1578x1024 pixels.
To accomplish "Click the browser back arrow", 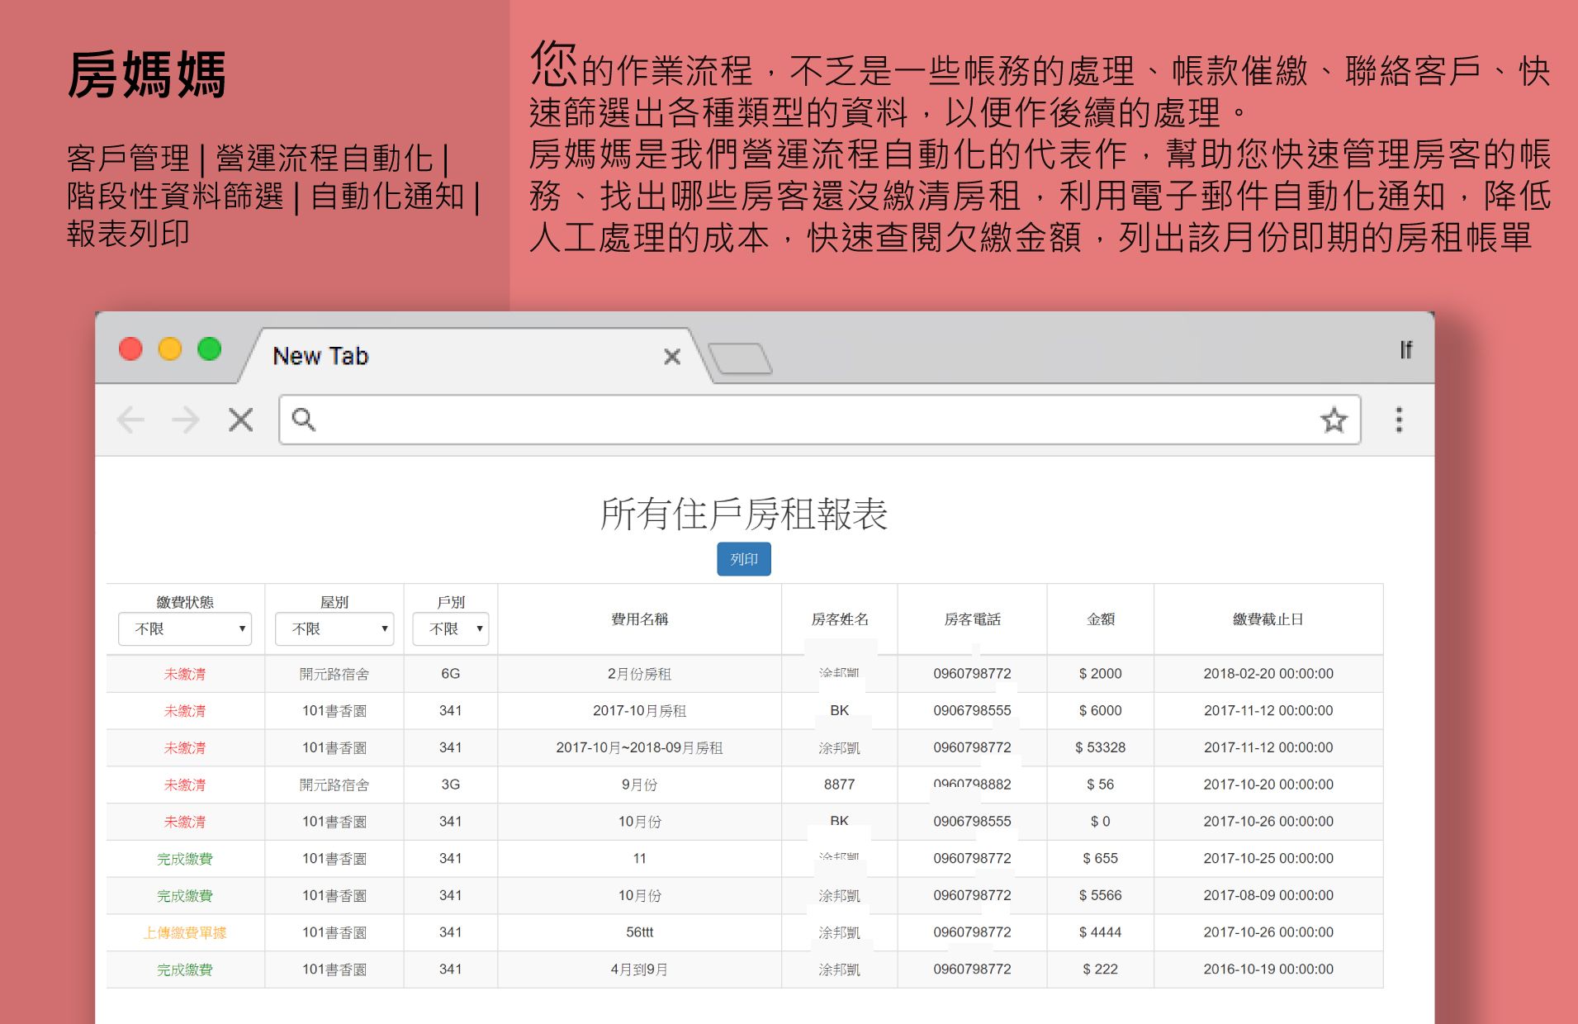I will click(131, 420).
